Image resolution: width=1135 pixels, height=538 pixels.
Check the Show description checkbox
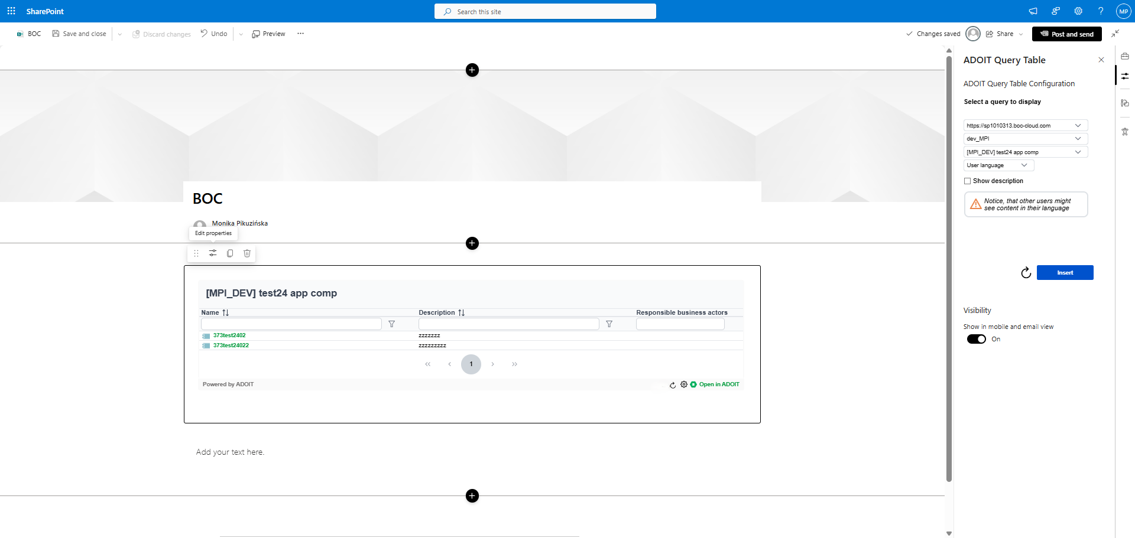tap(968, 181)
